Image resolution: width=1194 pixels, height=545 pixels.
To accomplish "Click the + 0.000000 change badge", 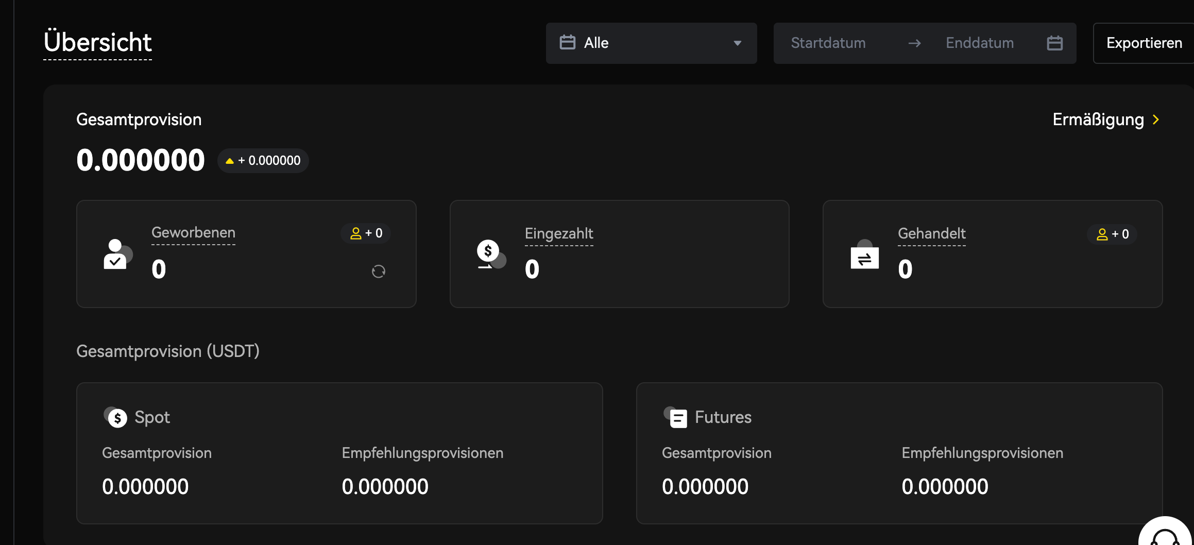I will [x=263, y=161].
